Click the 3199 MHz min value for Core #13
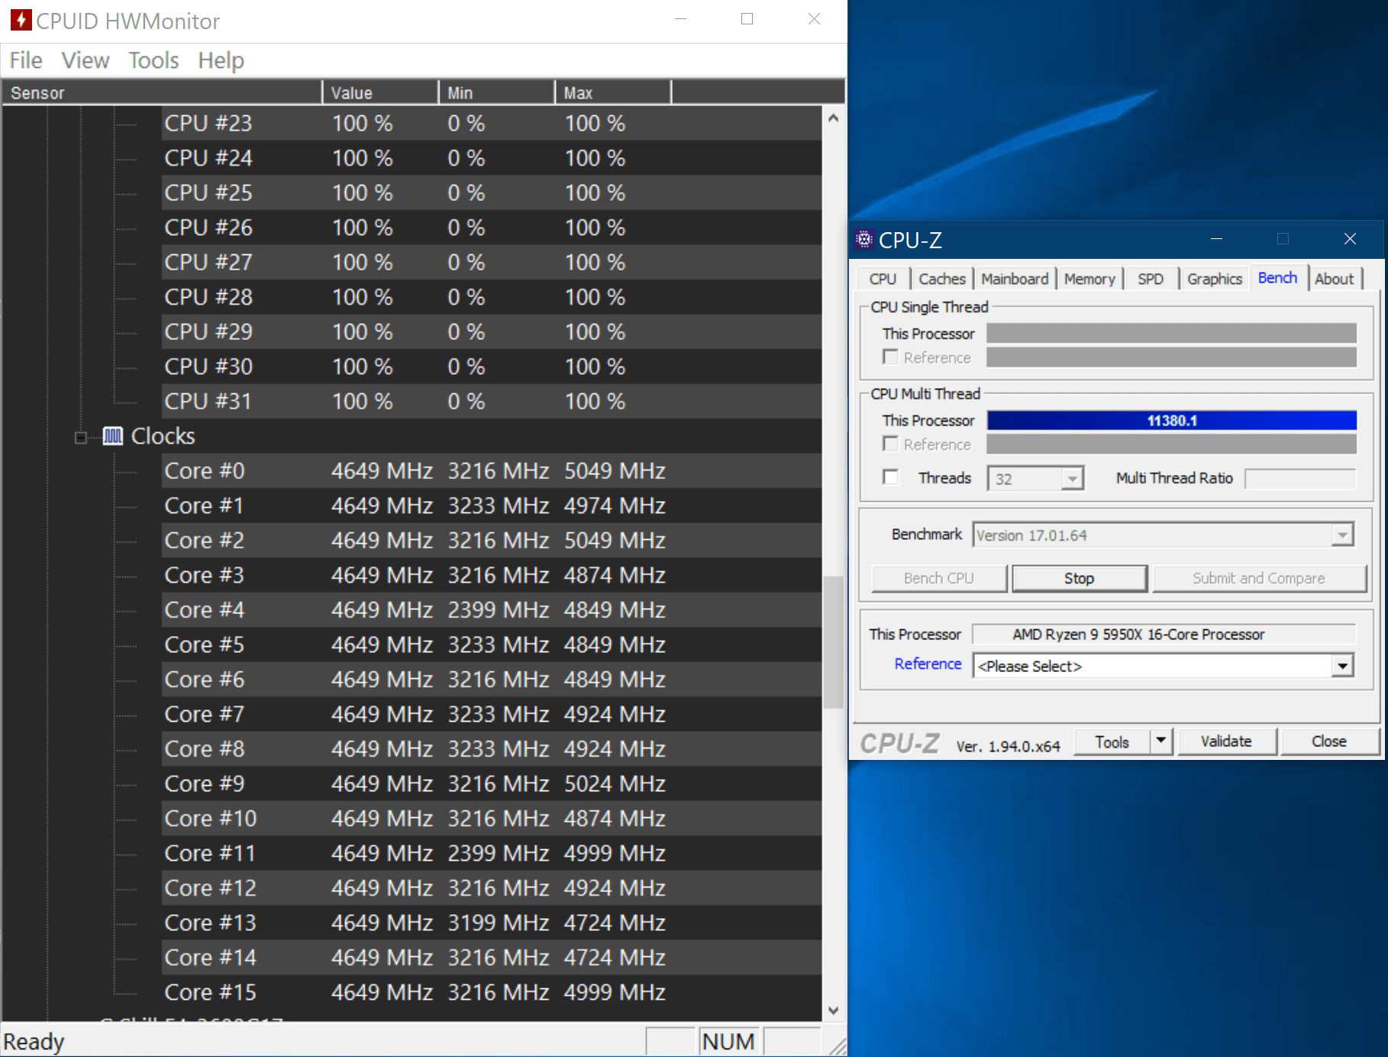 point(498,923)
